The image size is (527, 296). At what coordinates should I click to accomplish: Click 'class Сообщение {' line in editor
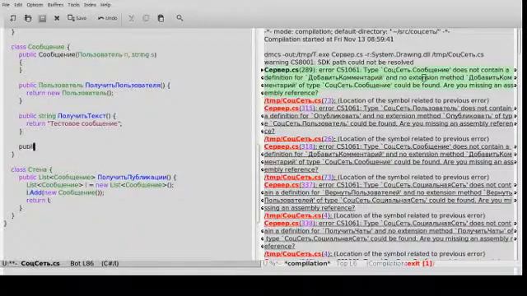point(40,47)
